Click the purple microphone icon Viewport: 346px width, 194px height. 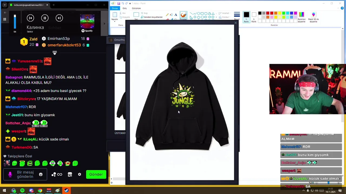tap(10, 175)
